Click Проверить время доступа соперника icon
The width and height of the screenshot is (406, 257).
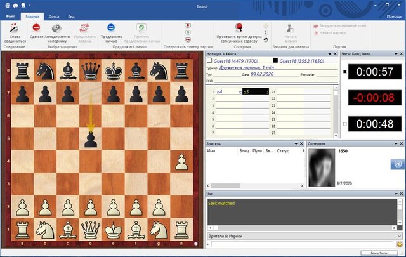coord(239,28)
